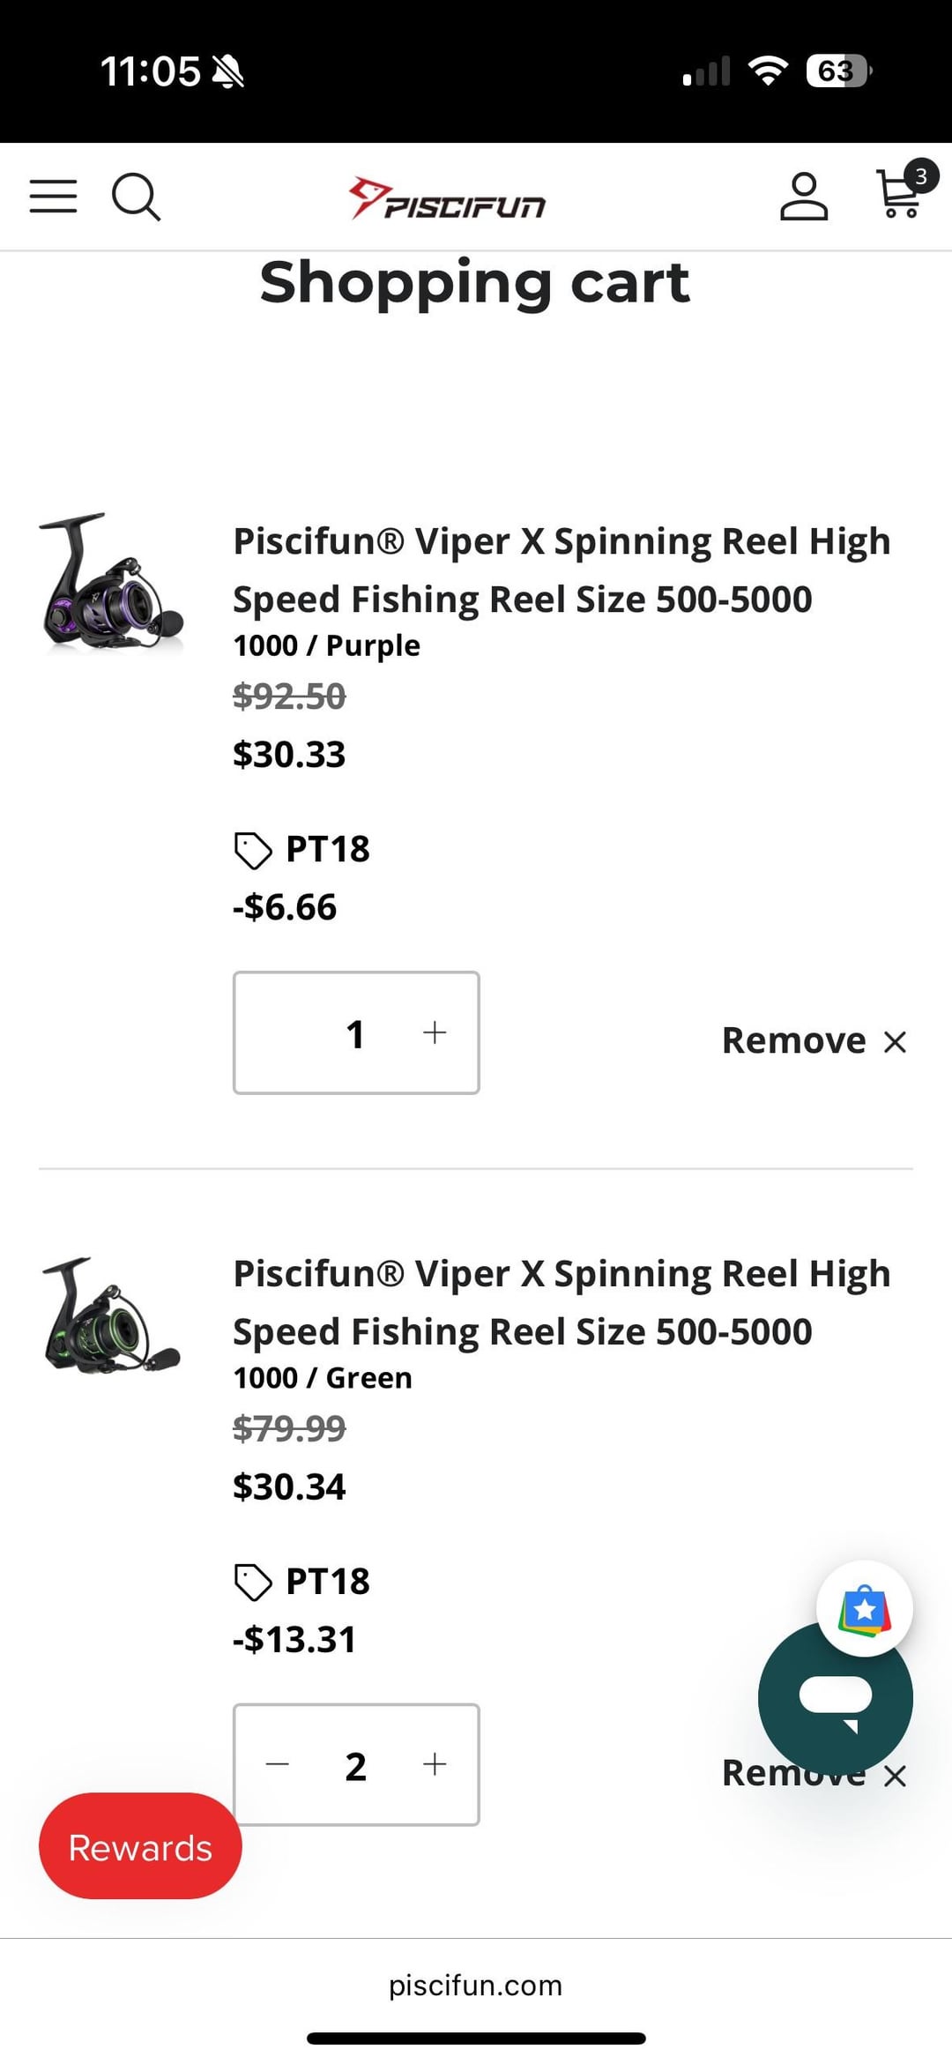Select the Purple reel quantity field

(355, 1033)
